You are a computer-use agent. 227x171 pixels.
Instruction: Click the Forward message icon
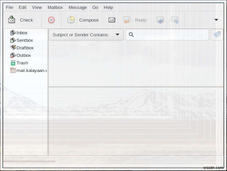(175, 20)
